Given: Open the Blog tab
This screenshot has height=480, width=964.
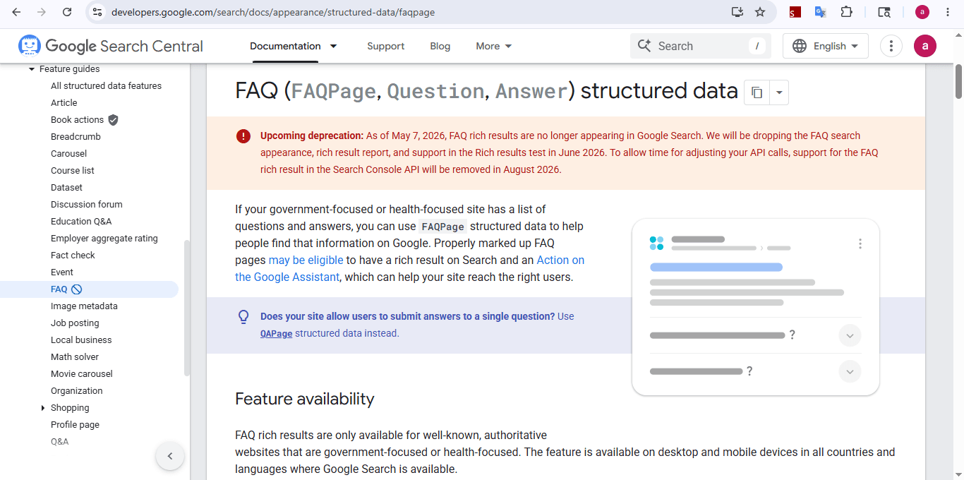Looking at the screenshot, I should 440,46.
